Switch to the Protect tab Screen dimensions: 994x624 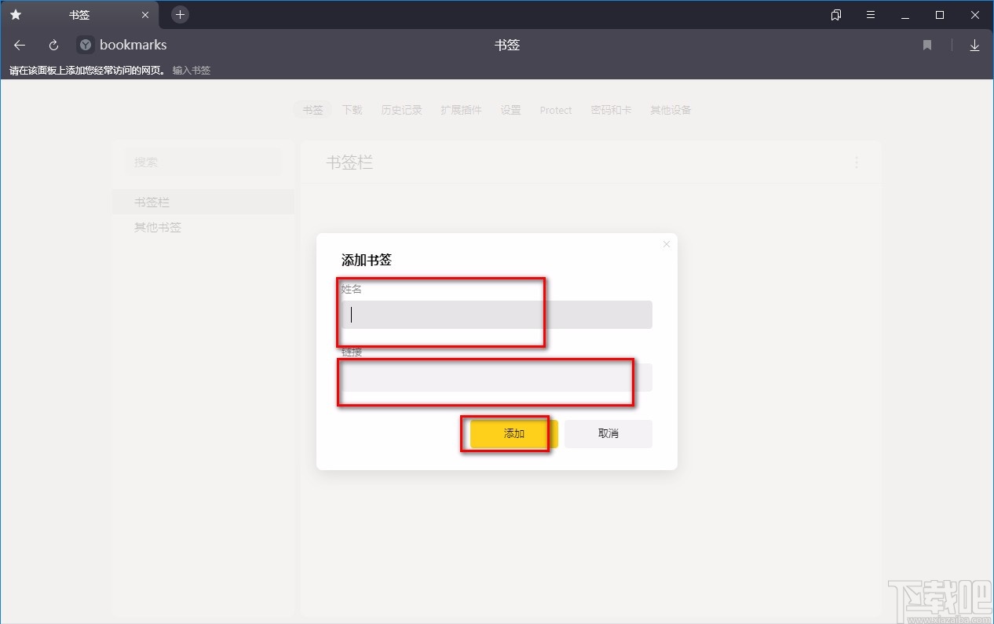[x=555, y=110]
